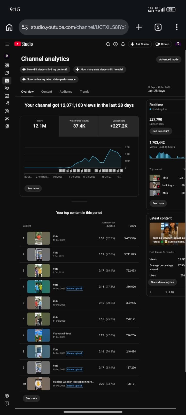This screenshot has width=186, height=415.
Task: Click See more in Realtime top content
Action: pos(158,203)
